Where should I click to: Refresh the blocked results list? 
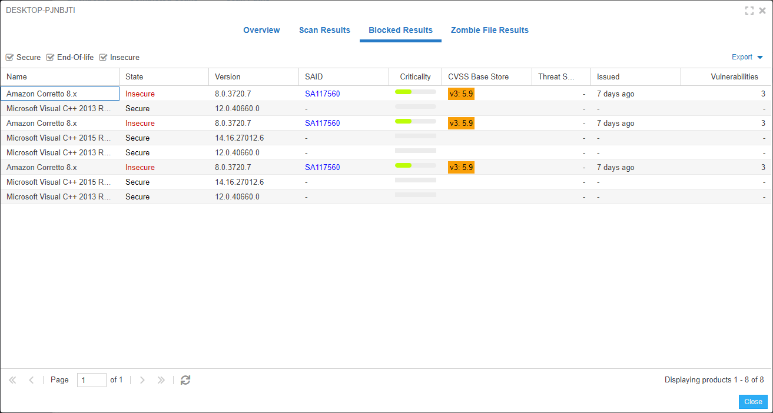coord(185,380)
